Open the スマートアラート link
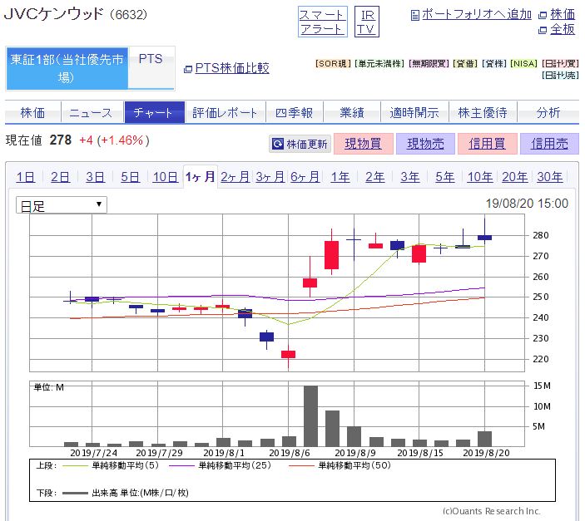 tap(322, 22)
